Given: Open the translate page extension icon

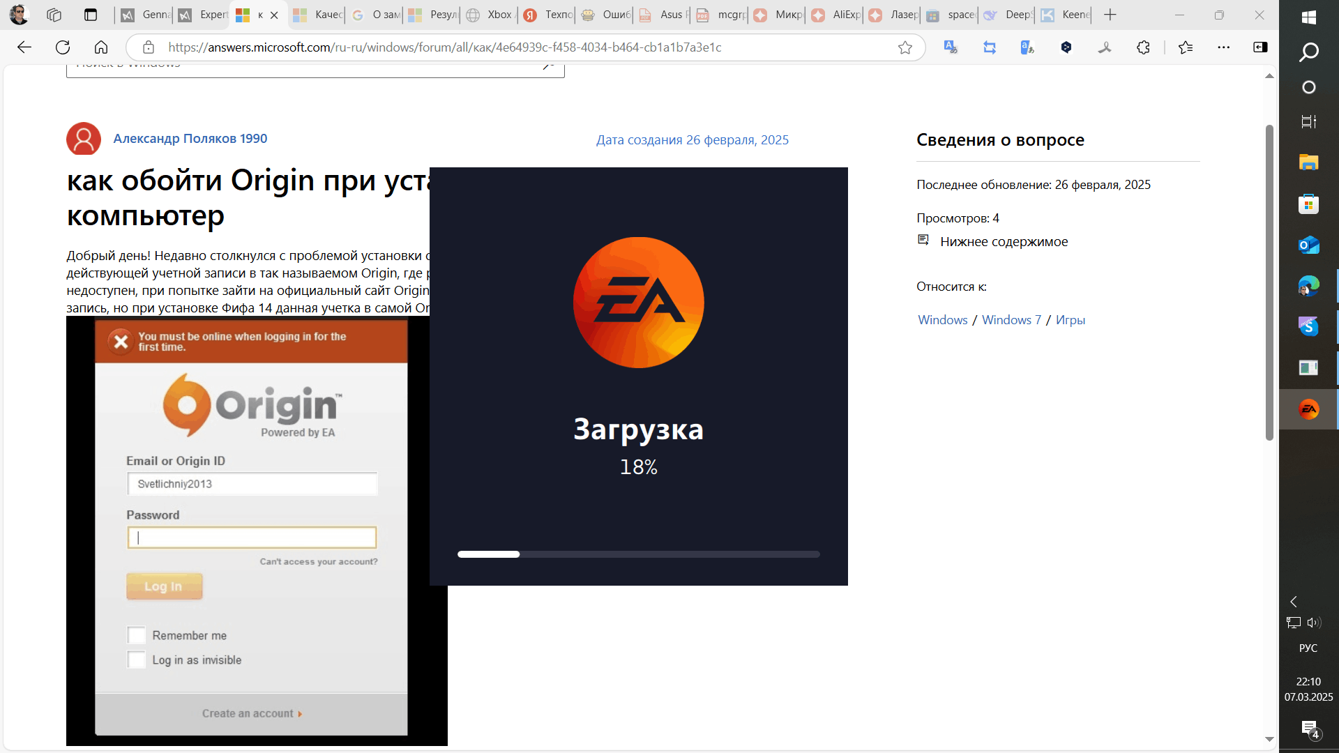Looking at the screenshot, I should 951,47.
